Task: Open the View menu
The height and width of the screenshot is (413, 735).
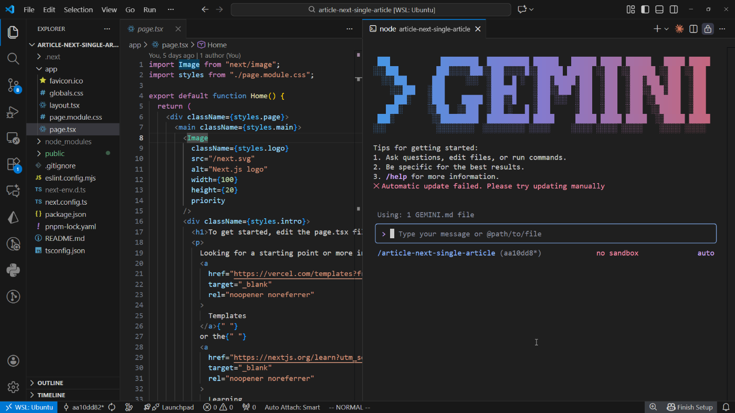Action: point(109,9)
